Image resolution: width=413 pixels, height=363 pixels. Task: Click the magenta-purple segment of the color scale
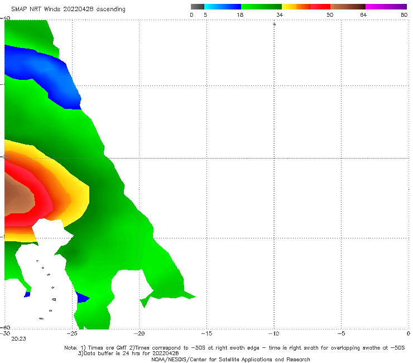pos(386,7)
